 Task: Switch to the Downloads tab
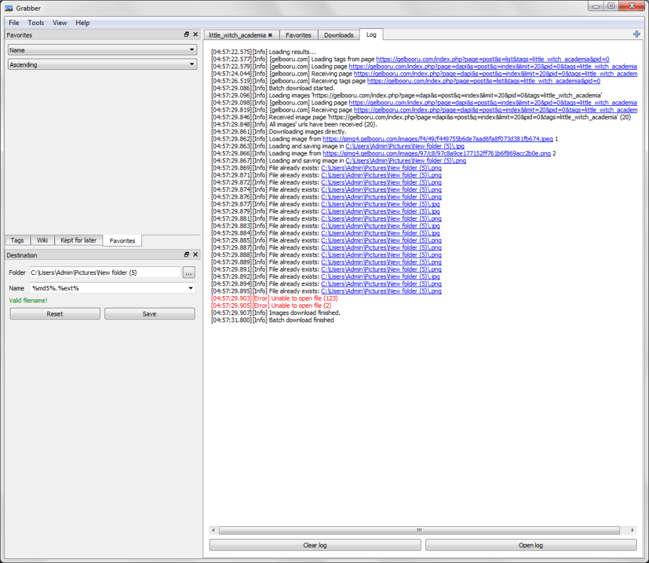(339, 35)
